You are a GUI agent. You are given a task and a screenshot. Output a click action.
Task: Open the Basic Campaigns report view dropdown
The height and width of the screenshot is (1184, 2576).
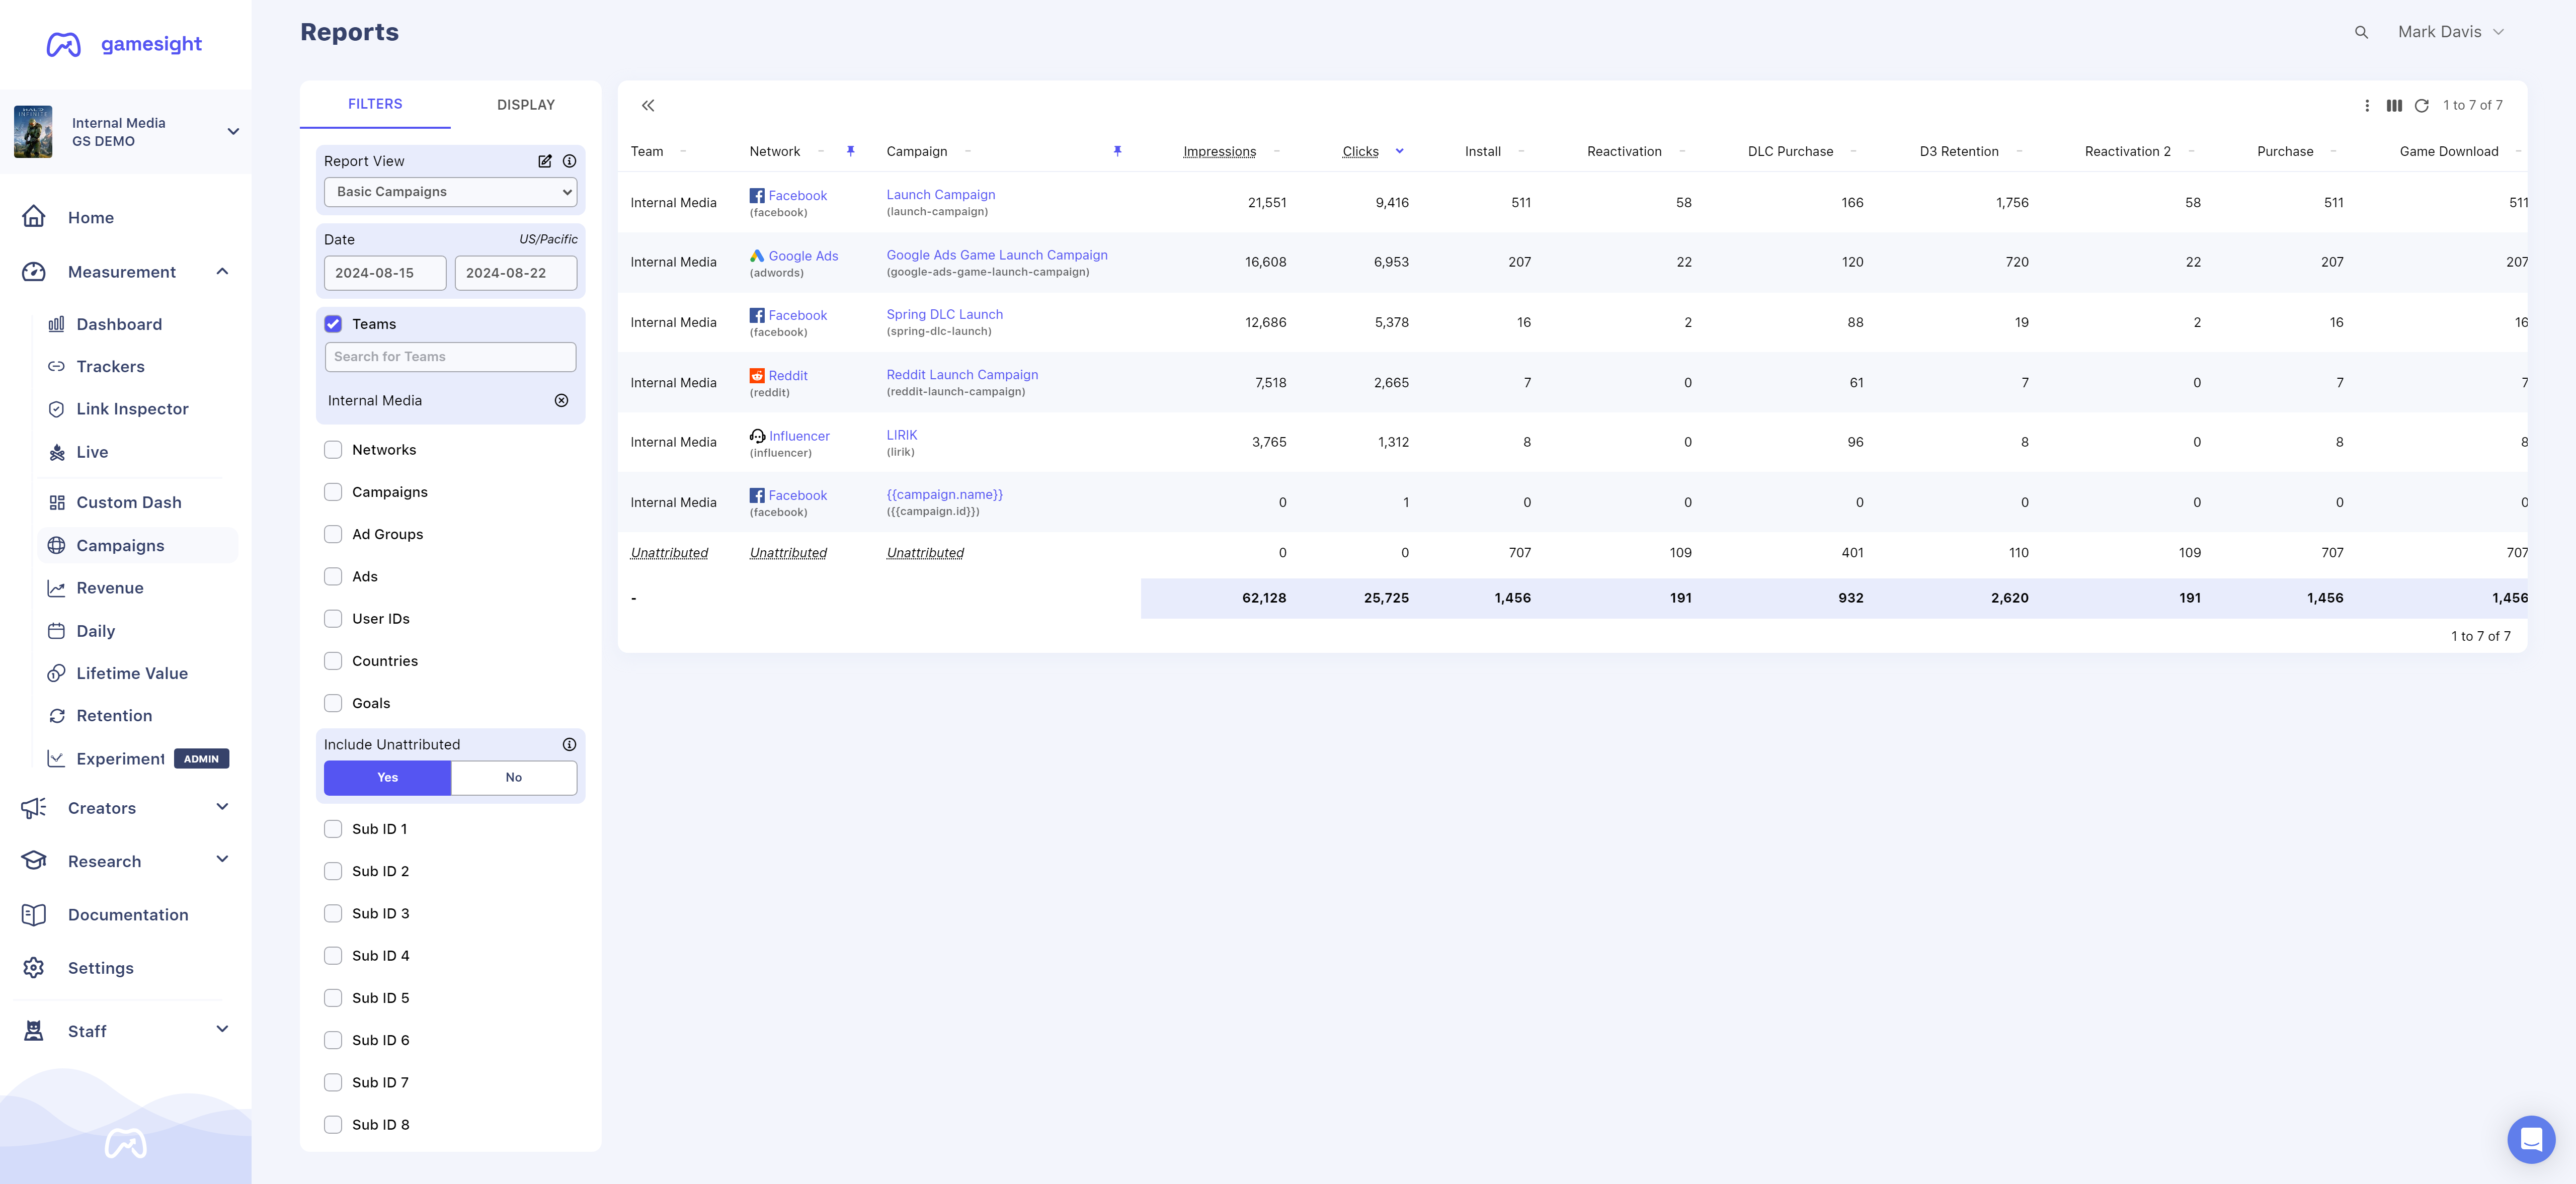click(450, 192)
